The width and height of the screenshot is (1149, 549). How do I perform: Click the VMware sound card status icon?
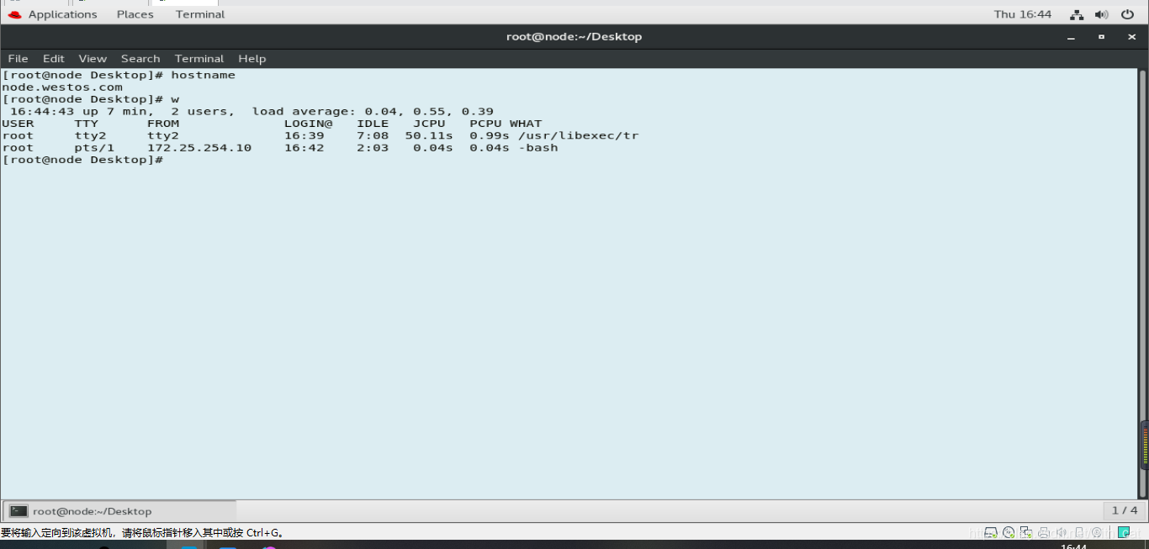(1062, 532)
